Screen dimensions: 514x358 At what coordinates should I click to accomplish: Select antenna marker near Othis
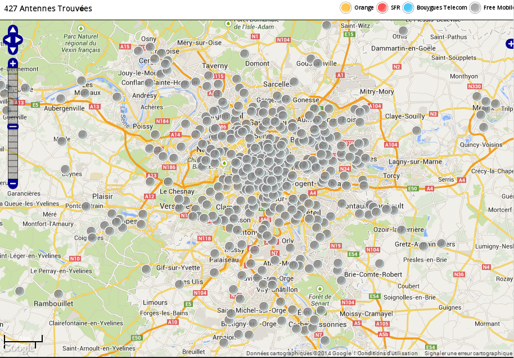click(403, 31)
